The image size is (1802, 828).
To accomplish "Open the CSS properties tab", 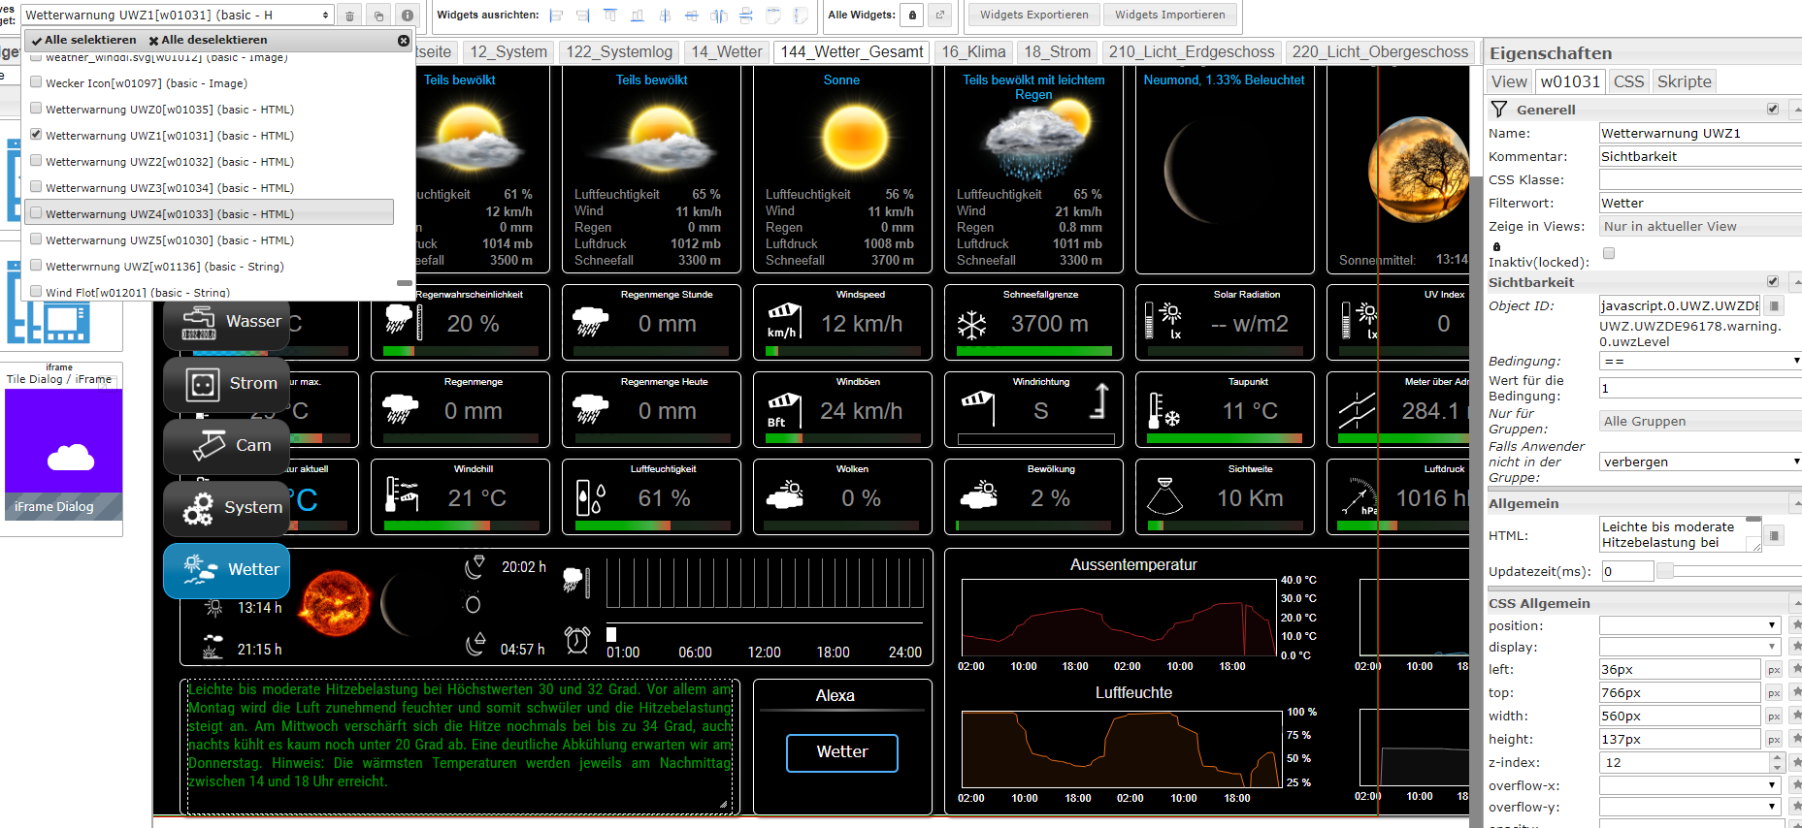I will [1628, 82].
